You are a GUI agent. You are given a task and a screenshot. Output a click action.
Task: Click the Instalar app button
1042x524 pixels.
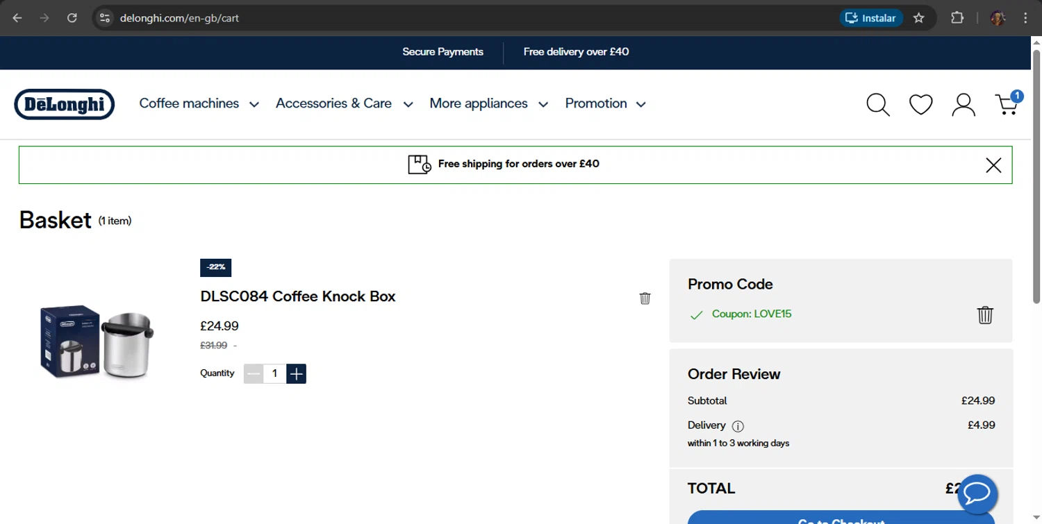click(x=871, y=18)
